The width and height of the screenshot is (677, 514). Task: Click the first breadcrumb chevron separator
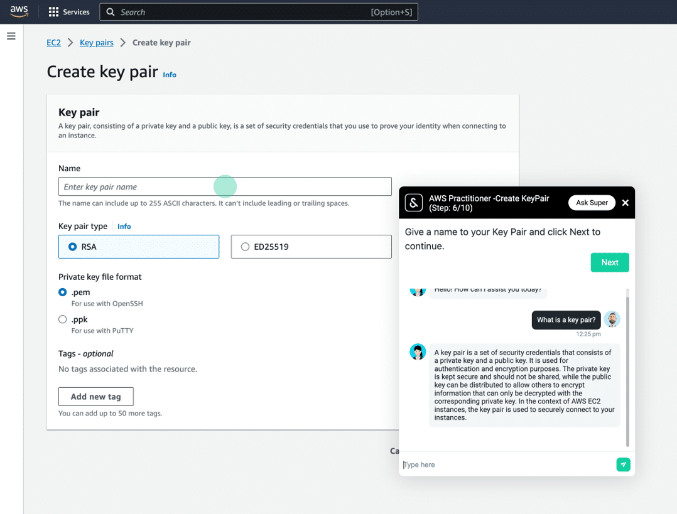[70, 43]
